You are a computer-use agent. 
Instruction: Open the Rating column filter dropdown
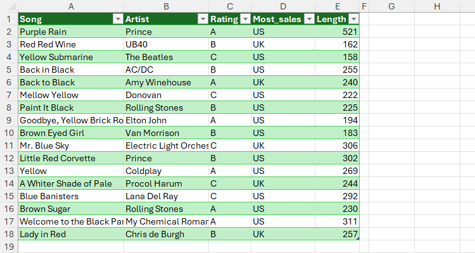244,19
